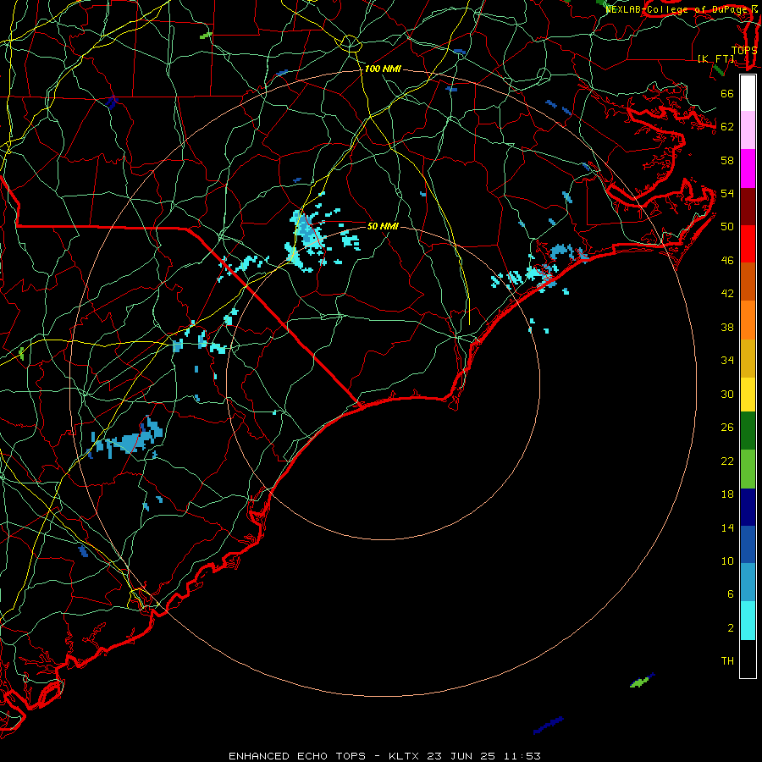Click the 'K FT' units label

[x=716, y=59]
